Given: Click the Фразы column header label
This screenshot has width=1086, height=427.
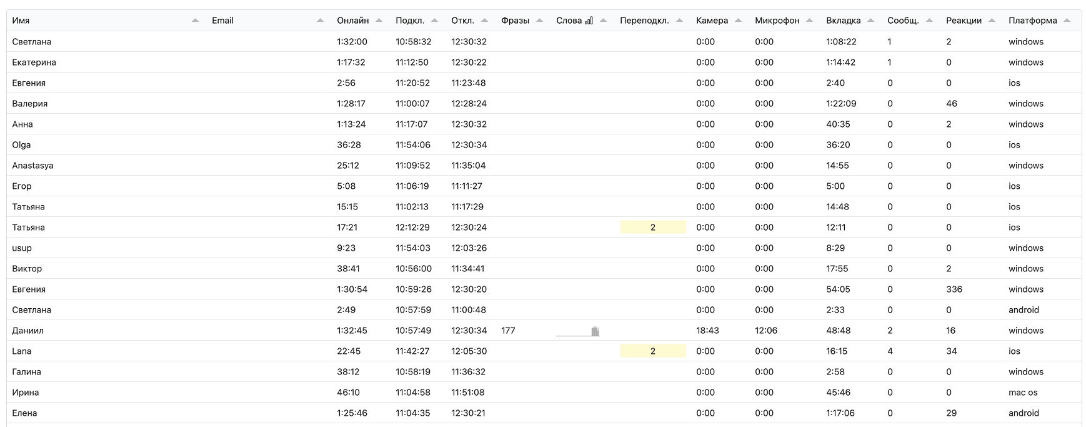Looking at the screenshot, I should click(515, 21).
